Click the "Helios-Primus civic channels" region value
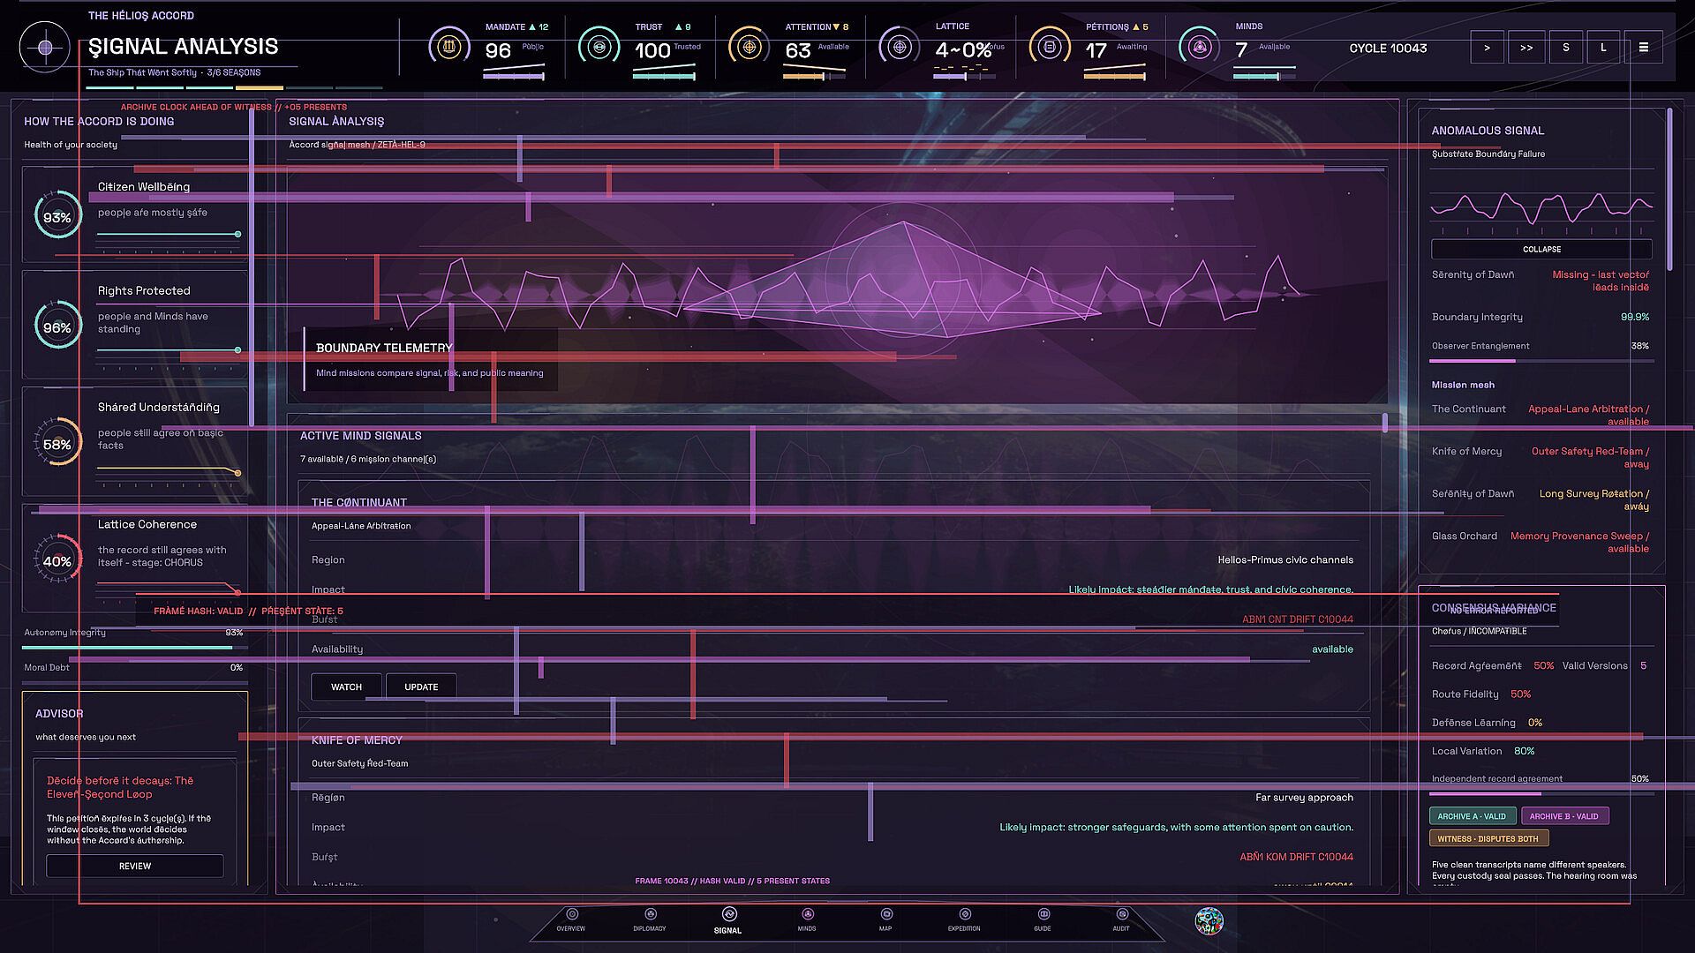This screenshot has width=1695, height=953. [x=1285, y=559]
